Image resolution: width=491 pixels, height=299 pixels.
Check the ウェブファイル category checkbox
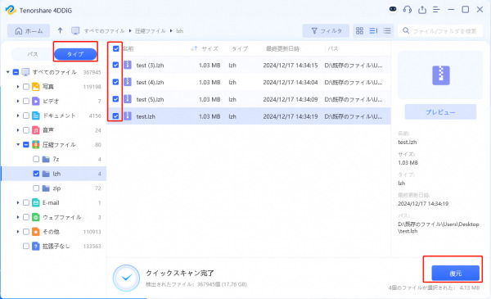(26, 217)
